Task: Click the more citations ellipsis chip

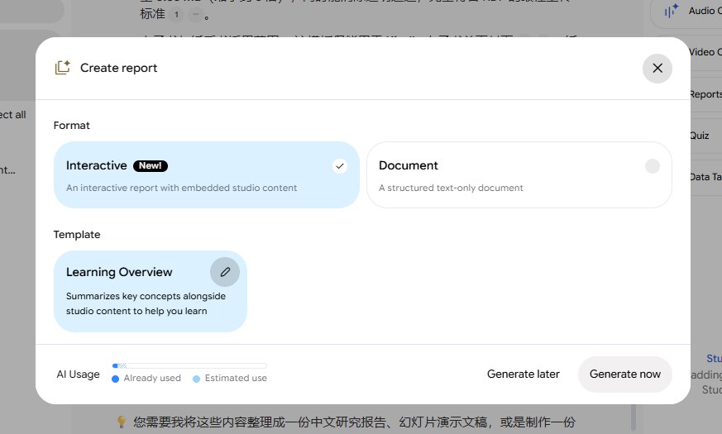Action: click(x=195, y=15)
